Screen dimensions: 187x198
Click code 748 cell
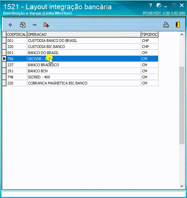point(16,77)
